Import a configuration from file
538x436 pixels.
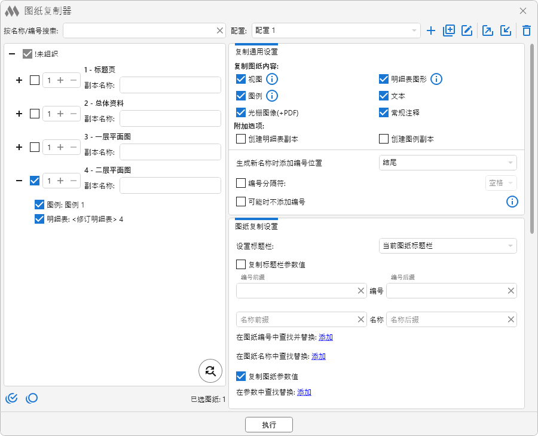(506, 31)
